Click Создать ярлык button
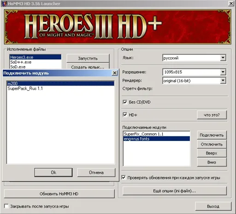 88,67
